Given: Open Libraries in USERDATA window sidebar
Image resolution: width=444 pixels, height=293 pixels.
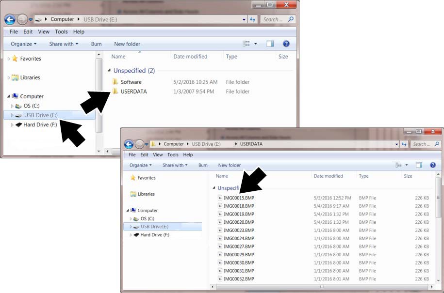Looking at the screenshot, I should click(146, 194).
